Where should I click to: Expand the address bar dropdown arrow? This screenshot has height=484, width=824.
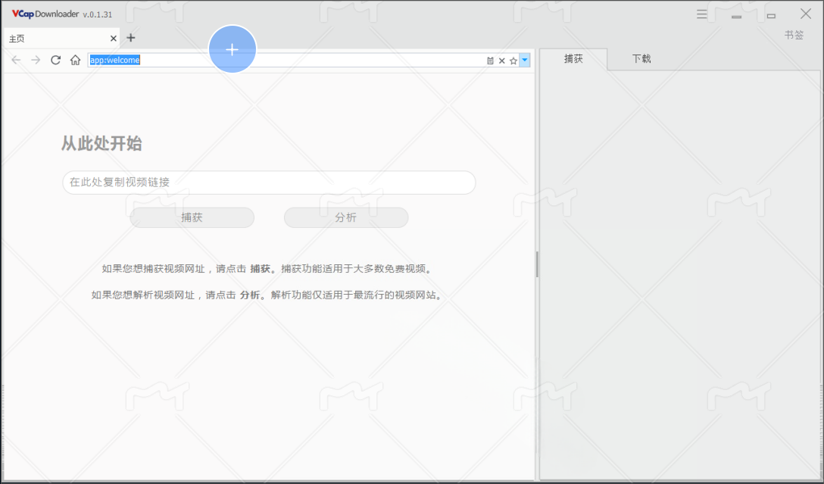click(x=525, y=60)
